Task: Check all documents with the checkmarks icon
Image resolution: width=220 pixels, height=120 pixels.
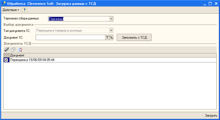Action: (7, 50)
